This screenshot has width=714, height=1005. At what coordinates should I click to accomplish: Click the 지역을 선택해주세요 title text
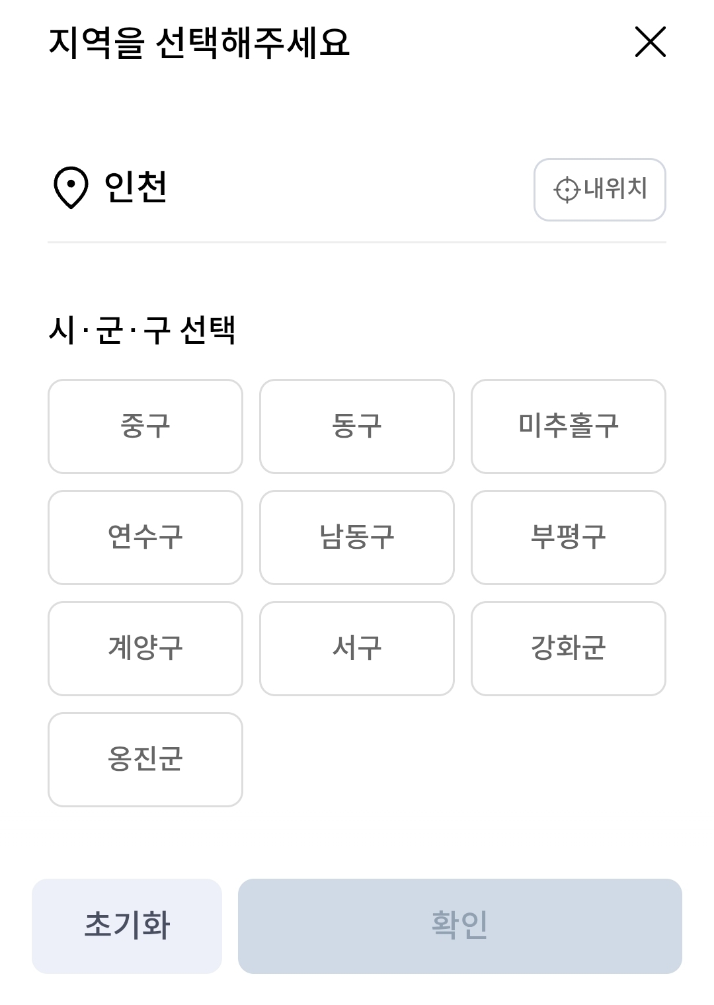tap(199, 43)
